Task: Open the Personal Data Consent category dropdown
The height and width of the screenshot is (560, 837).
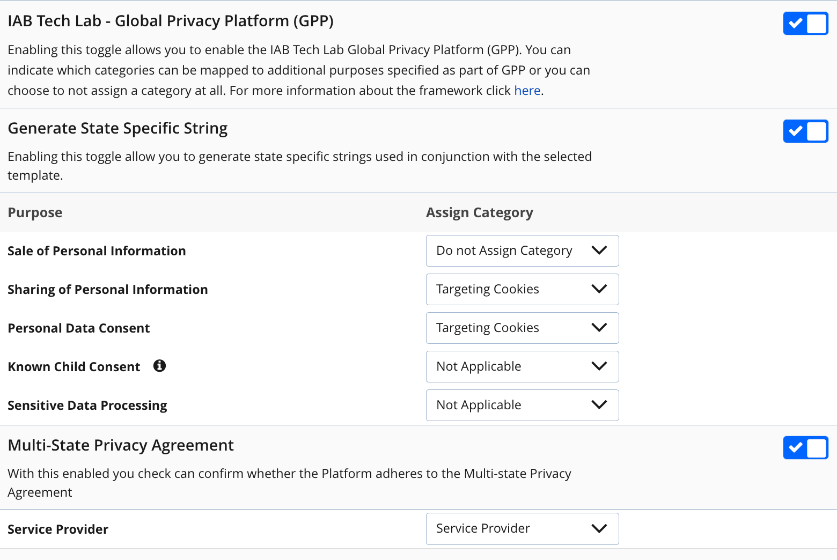Action: click(x=522, y=328)
